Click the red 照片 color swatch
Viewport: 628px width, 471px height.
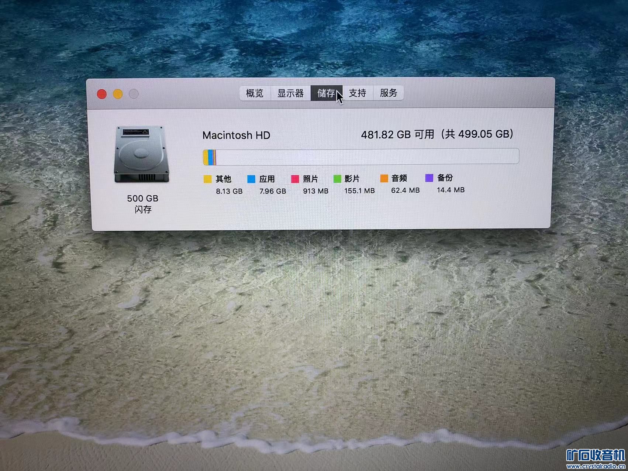295,179
